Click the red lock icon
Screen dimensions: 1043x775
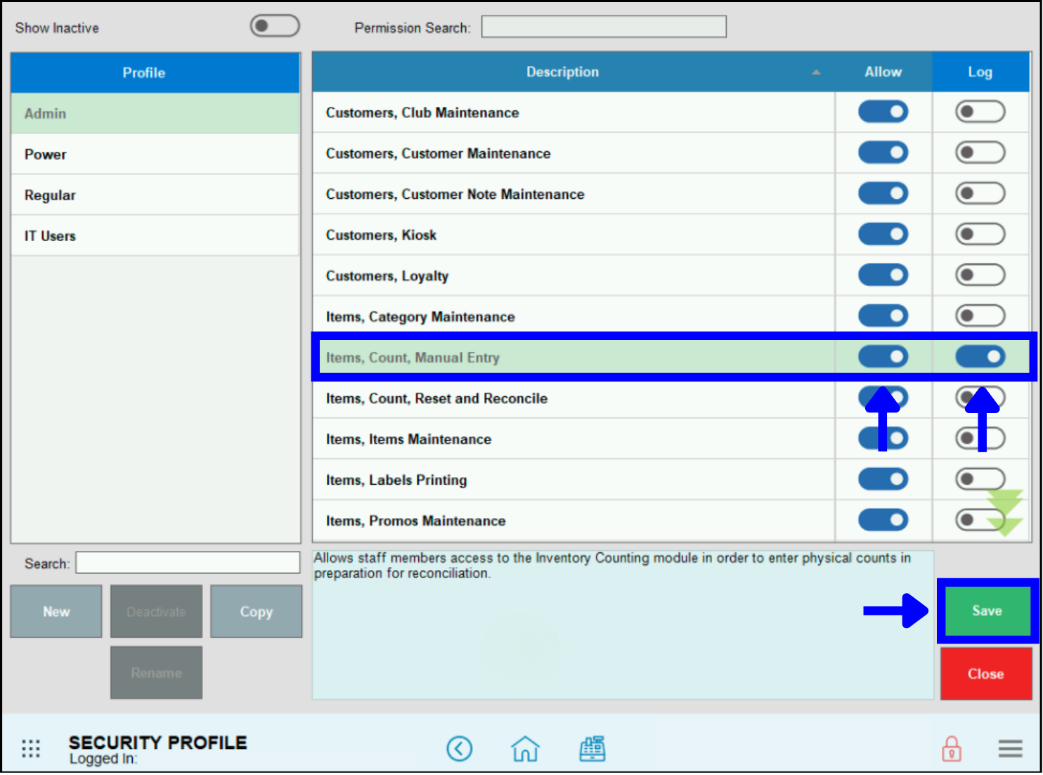point(951,748)
